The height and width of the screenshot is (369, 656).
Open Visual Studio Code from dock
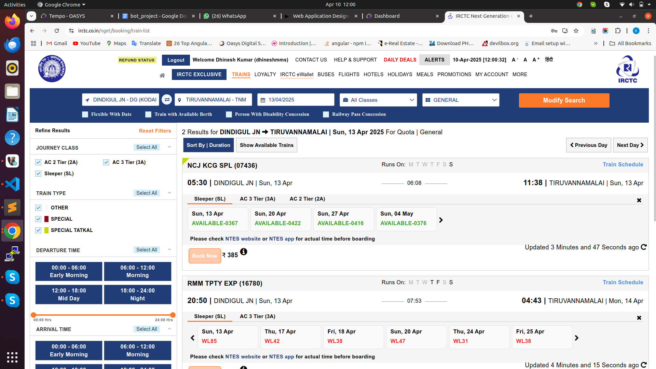click(12, 184)
